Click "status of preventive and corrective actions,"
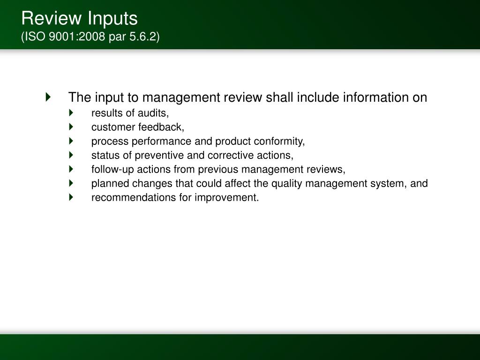Viewport: 480px width, 360px height. click(192, 155)
